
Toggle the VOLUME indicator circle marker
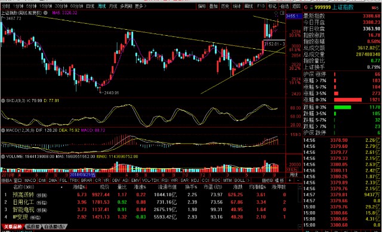(x=3, y=156)
